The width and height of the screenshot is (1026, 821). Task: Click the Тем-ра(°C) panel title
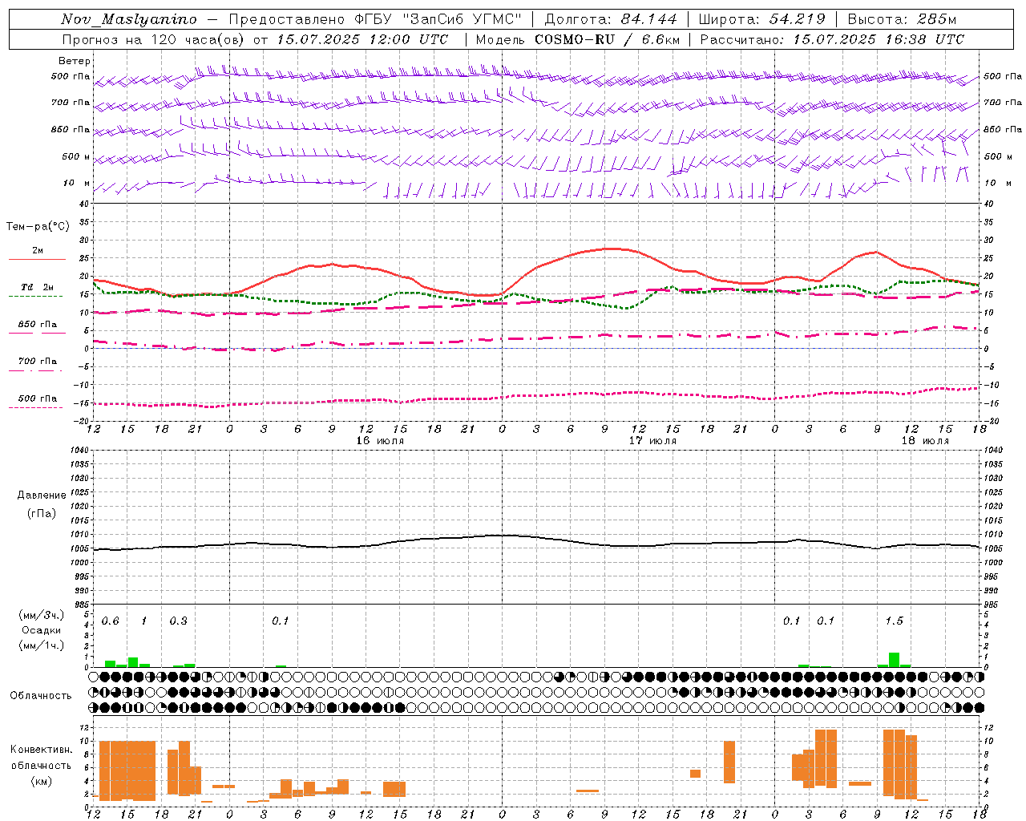coord(38,227)
